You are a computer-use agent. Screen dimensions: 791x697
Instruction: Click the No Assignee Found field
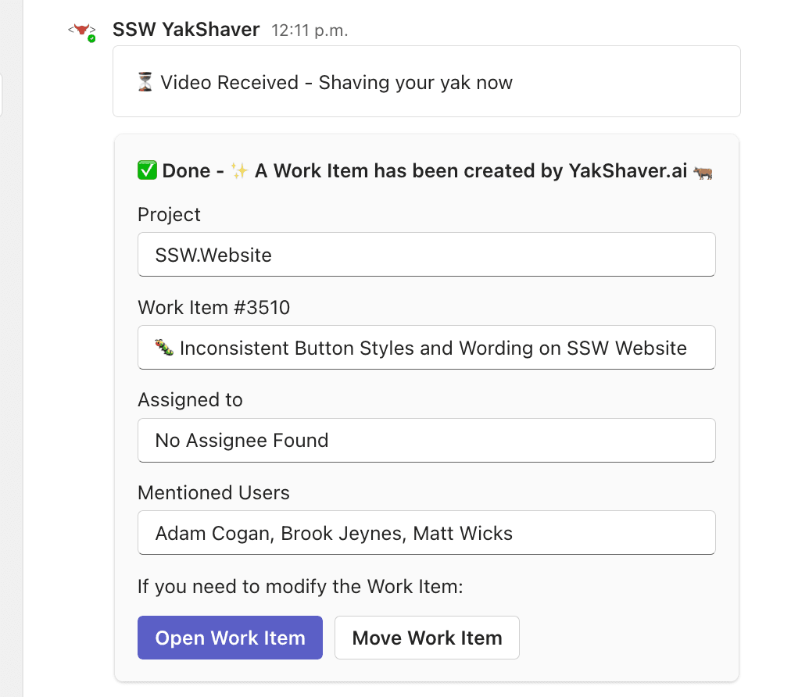(x=426, y=441)
